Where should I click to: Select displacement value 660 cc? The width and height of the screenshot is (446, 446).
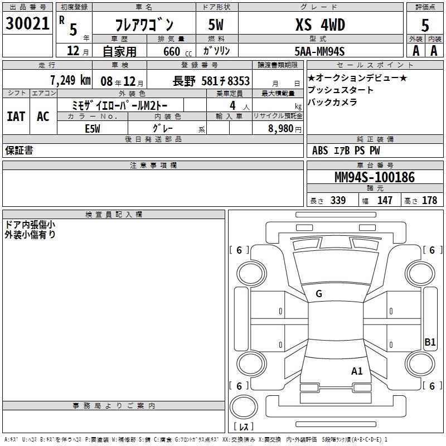coord(177,52)
